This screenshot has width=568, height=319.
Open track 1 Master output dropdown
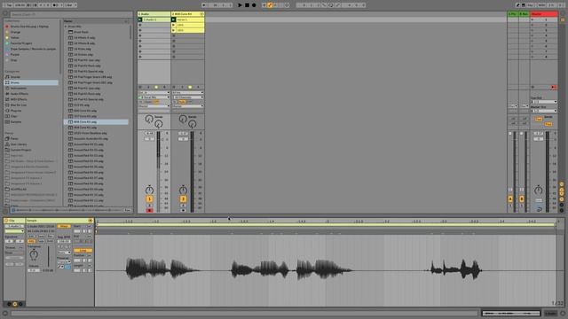(154, 106)
